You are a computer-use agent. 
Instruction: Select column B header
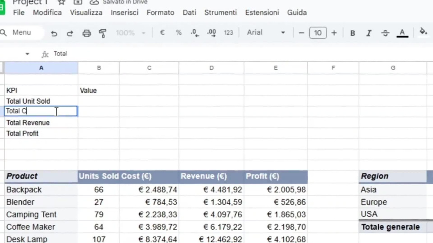coord(99,68)
